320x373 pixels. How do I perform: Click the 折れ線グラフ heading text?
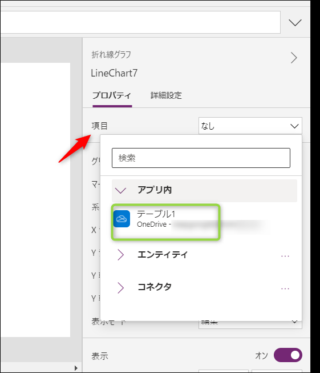coord(111,55)
